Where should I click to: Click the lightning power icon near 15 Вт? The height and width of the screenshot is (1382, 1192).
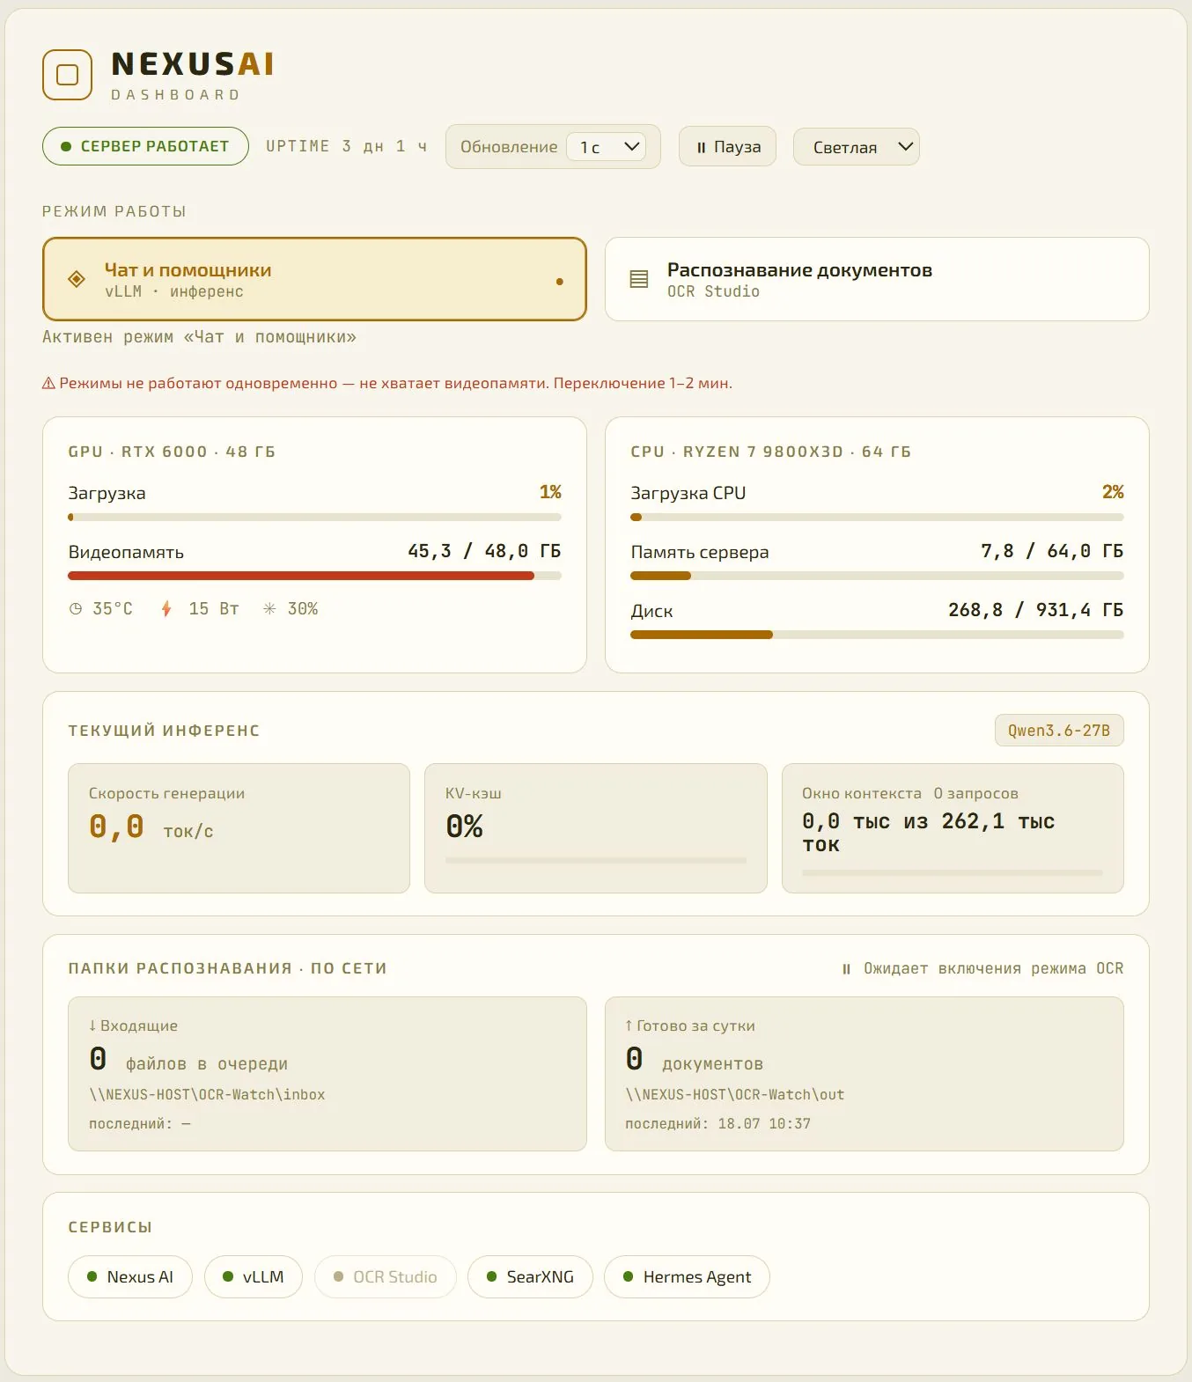[166, 609]
